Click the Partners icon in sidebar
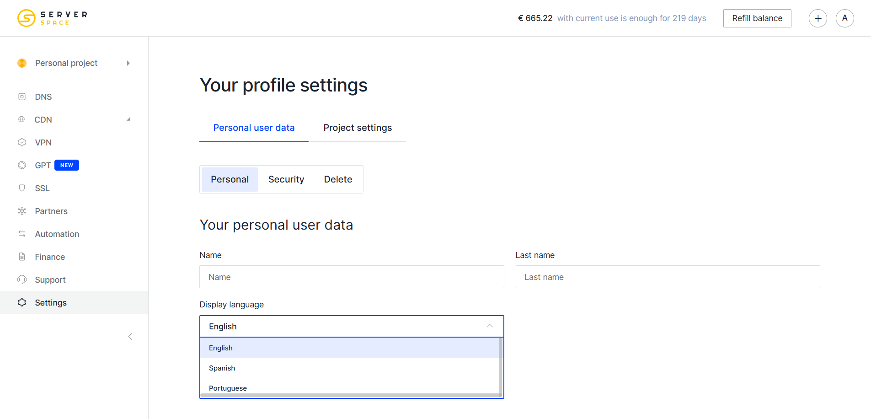 22,211
